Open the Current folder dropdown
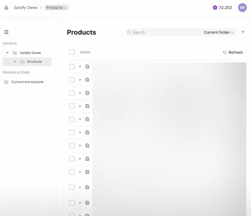251x216 pixels. tap(218, 32)
